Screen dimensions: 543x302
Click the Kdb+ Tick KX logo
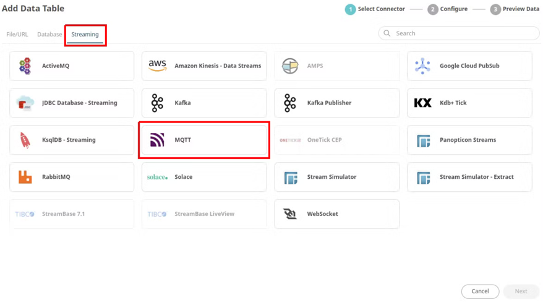(423, 103)
